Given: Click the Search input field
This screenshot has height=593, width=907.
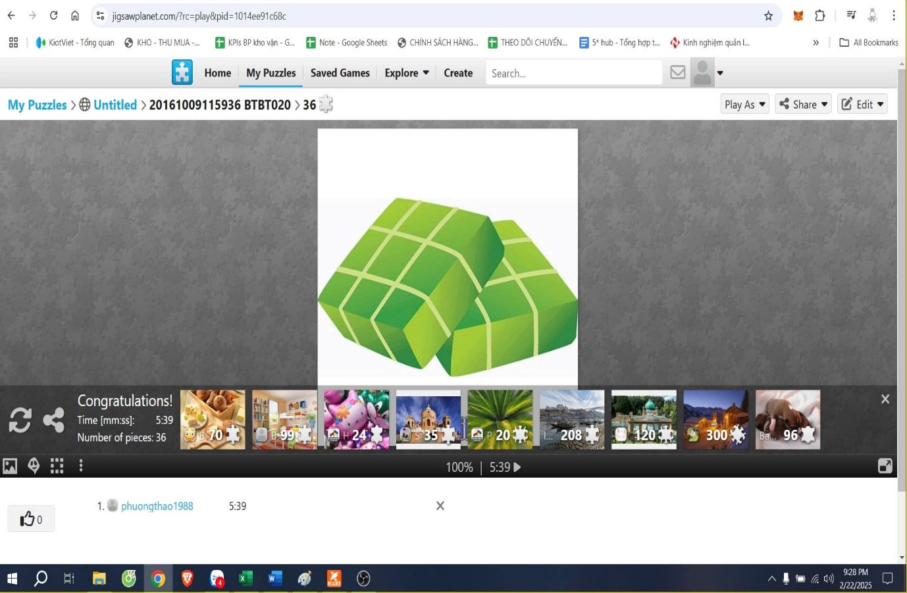Looking at the screenshot, I should click(x=573, y=73).
